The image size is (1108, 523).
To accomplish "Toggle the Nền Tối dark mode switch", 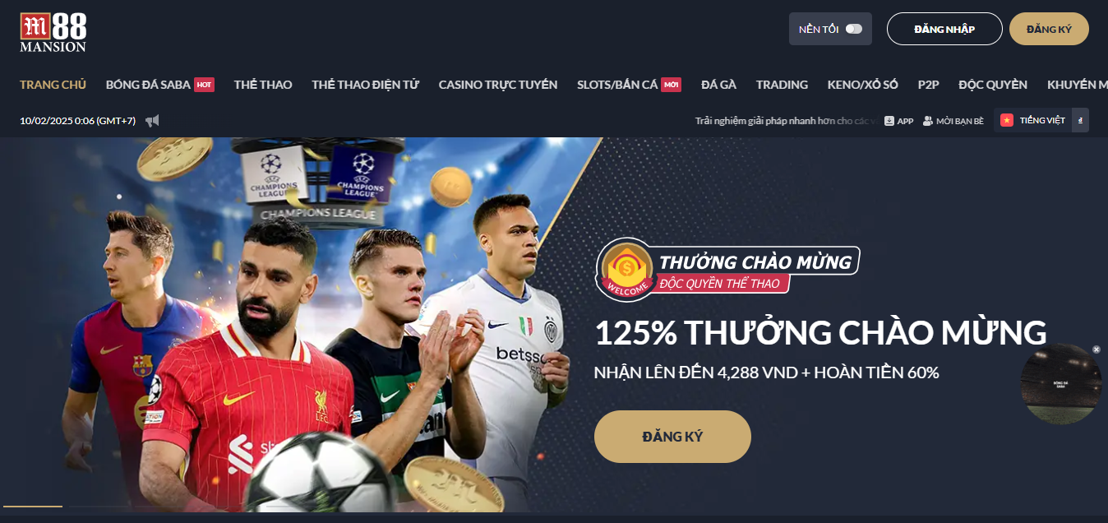I will coord(854,29).
